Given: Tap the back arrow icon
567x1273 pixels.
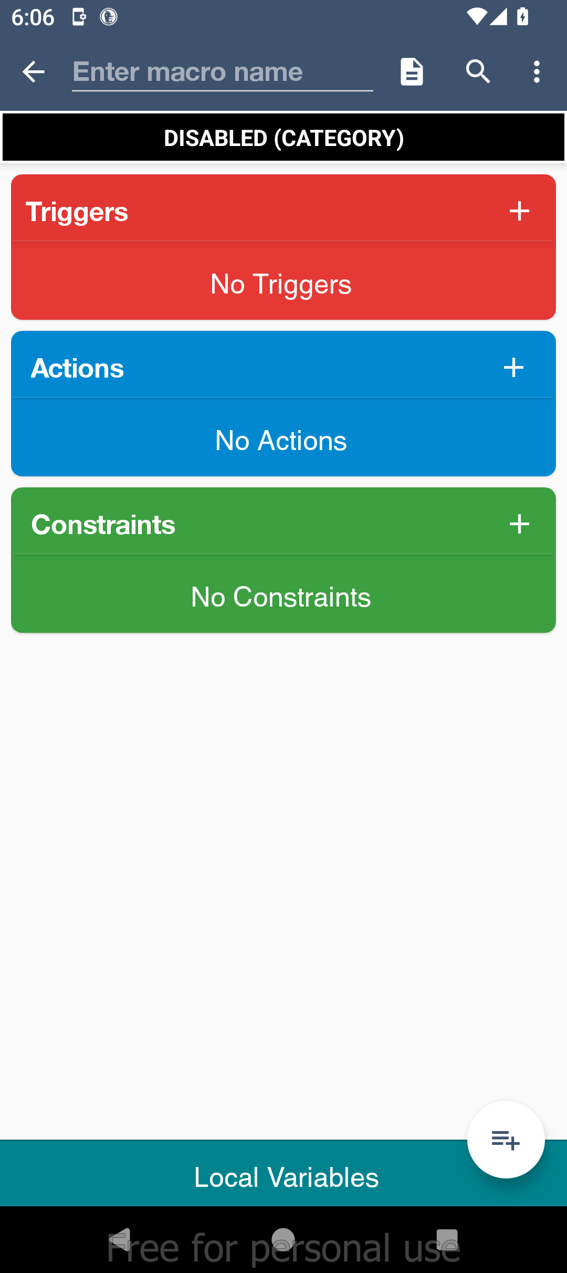Looking at the screenshot, I should [34, 71].
